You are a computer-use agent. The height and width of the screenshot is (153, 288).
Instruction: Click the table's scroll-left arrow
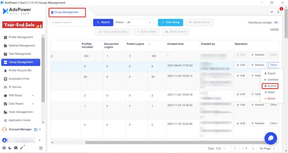[x=52, y=142]
